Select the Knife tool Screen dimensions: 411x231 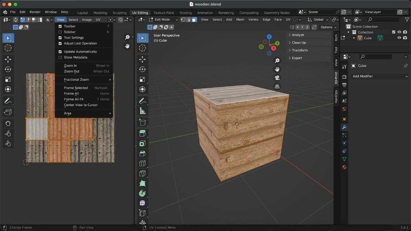point(142,174)
